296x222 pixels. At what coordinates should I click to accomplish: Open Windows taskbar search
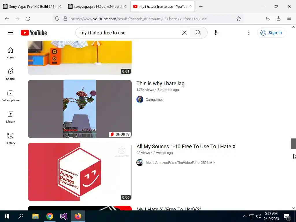point(21,216)
